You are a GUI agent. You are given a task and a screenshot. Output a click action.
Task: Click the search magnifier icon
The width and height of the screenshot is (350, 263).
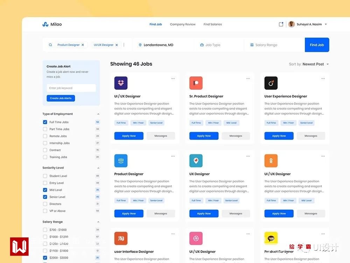coord(50,45)
